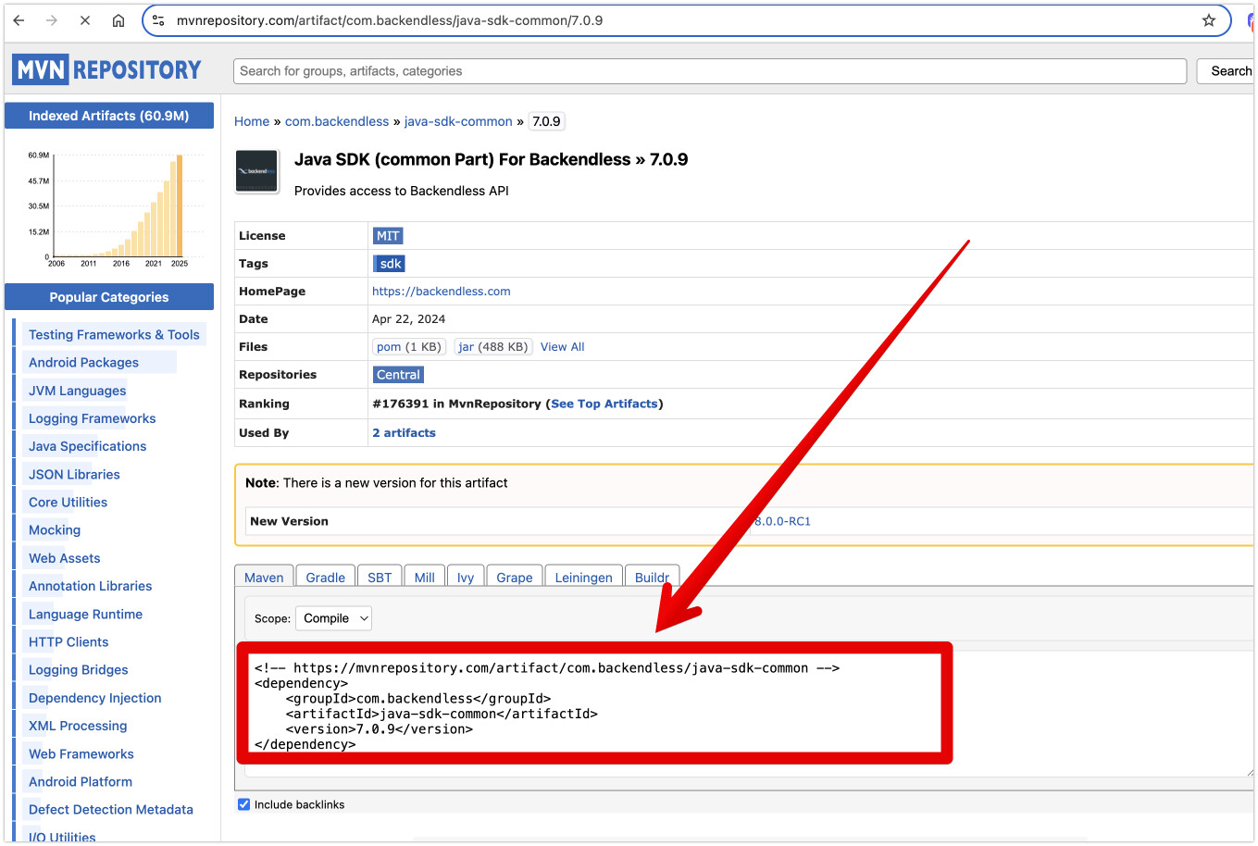Download the jar (488 KB) file
Image resolution: width=1258 pixels, height=846 pixels.
click(492, 347)
